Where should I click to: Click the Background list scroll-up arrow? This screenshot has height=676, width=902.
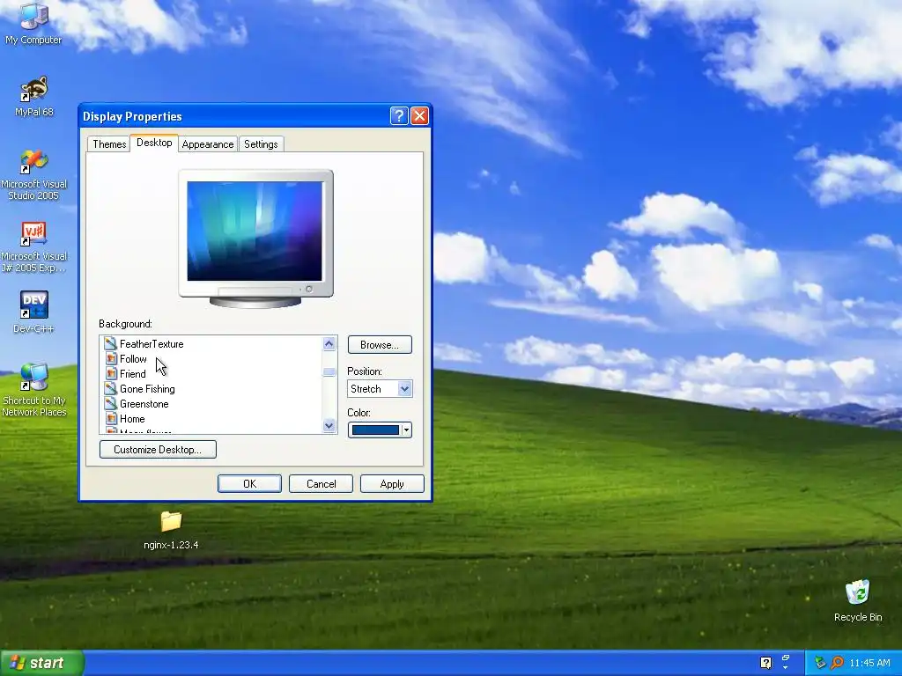pyautogui.click(x=329, y=344)
